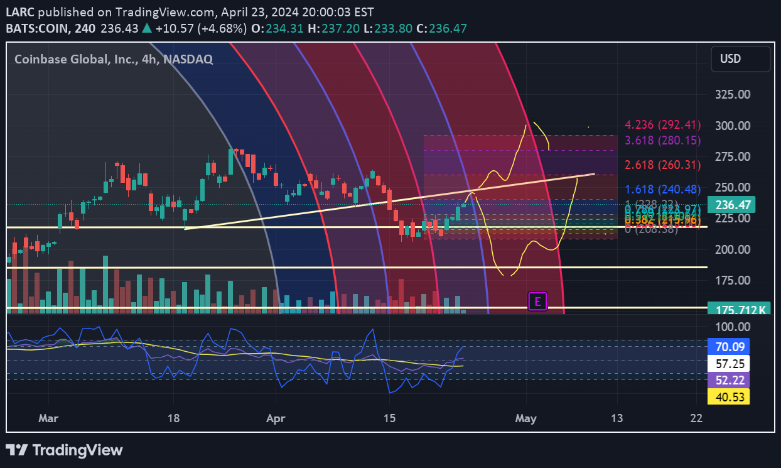This screenshot has width=781, height=468.
Task: Click the May label on time axis
Action: 526,418
